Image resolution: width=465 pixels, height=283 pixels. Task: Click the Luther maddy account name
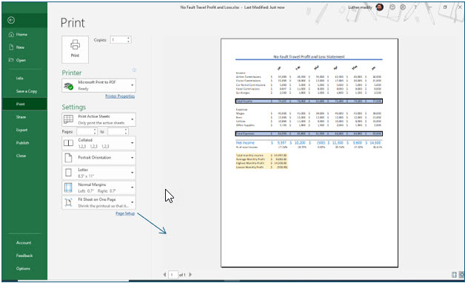click(x=360, y=7)
